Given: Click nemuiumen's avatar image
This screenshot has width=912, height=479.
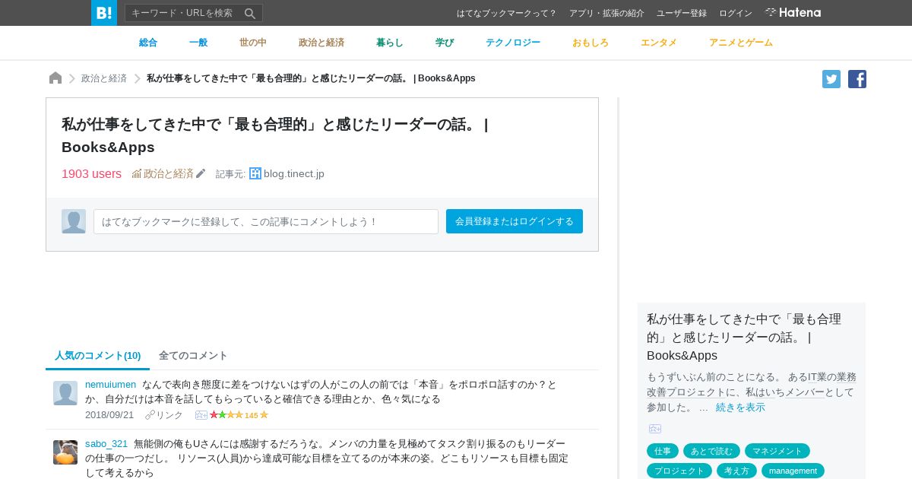Looking at the screenshot, I should [65, 393].
